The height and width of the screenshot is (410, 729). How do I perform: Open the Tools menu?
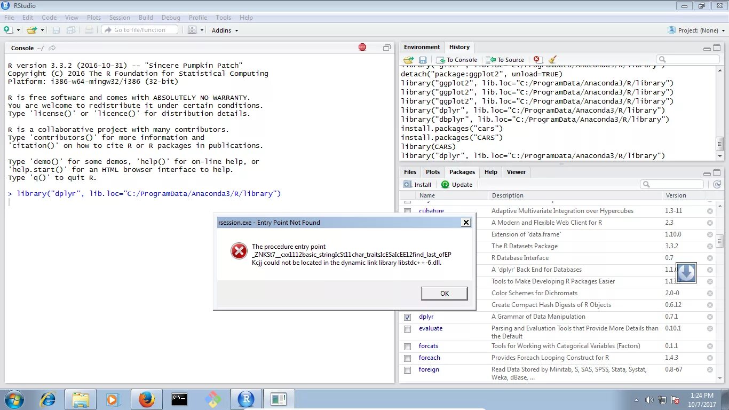point(224,18)
